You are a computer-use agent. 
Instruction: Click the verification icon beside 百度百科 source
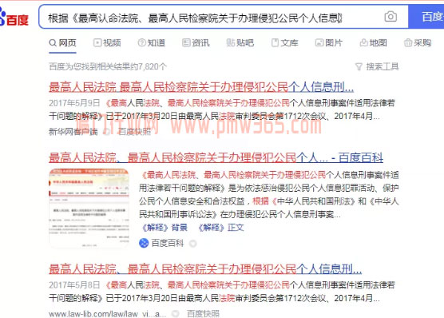point(192,244)
